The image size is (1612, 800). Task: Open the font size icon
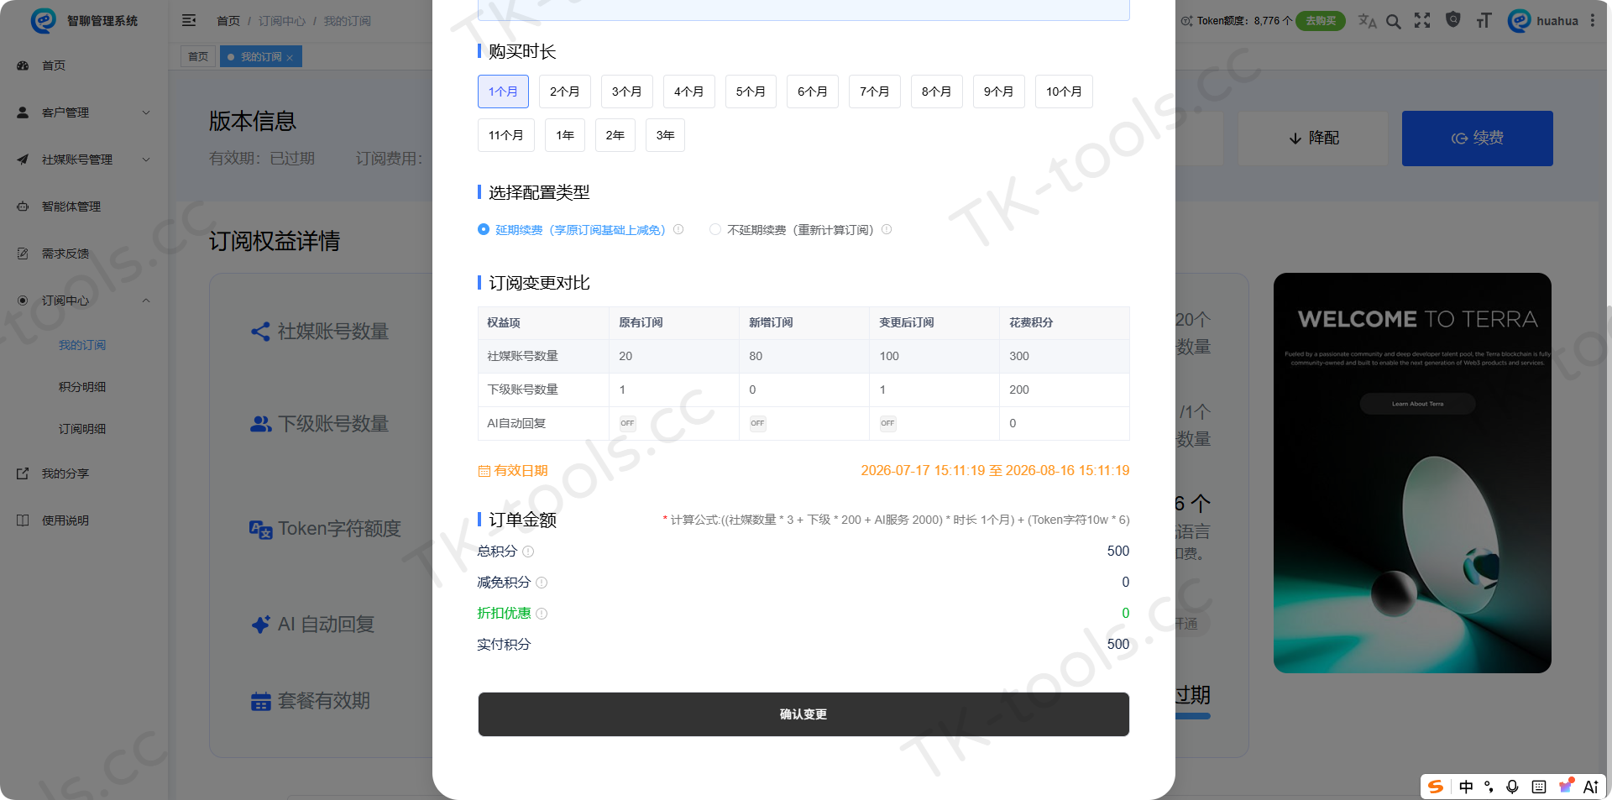tap(1484, 21)
